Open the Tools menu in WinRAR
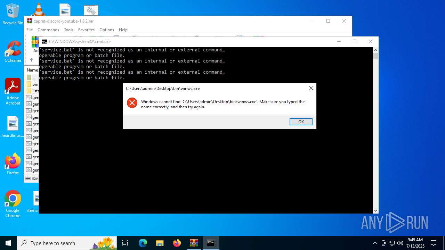 tap(68, 30)
